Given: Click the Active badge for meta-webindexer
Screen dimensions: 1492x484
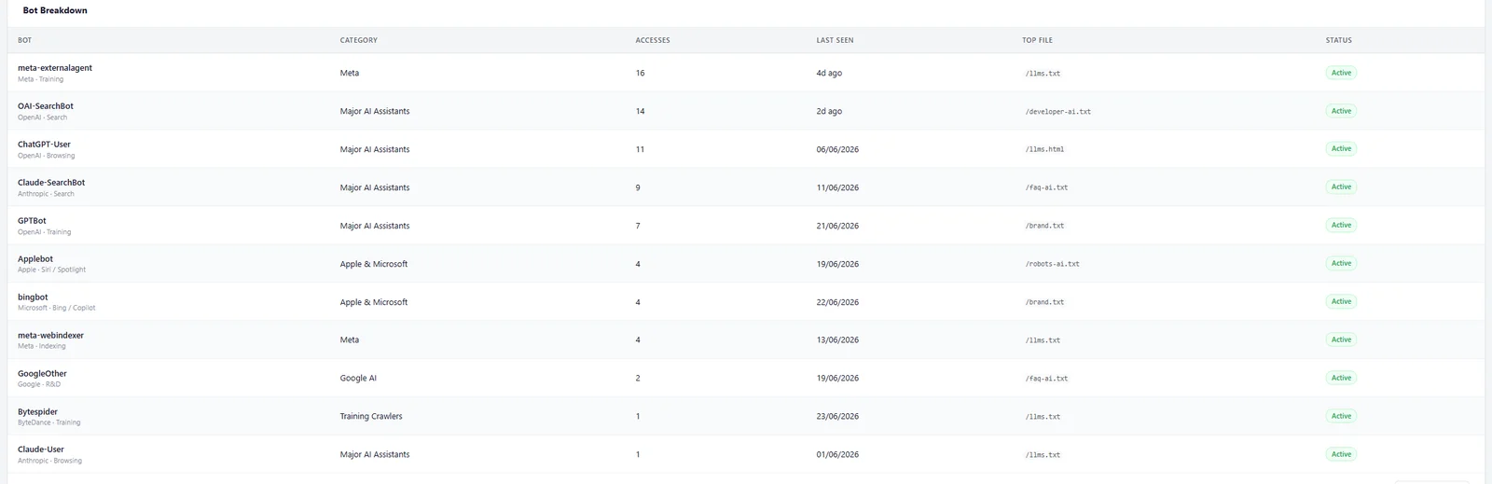Looking at the screenshot, I should point(1341,339).
